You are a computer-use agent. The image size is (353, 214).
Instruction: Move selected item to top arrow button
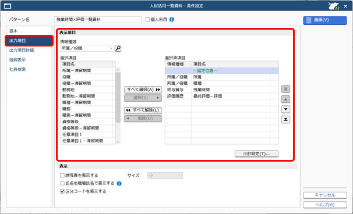(285, 89)
